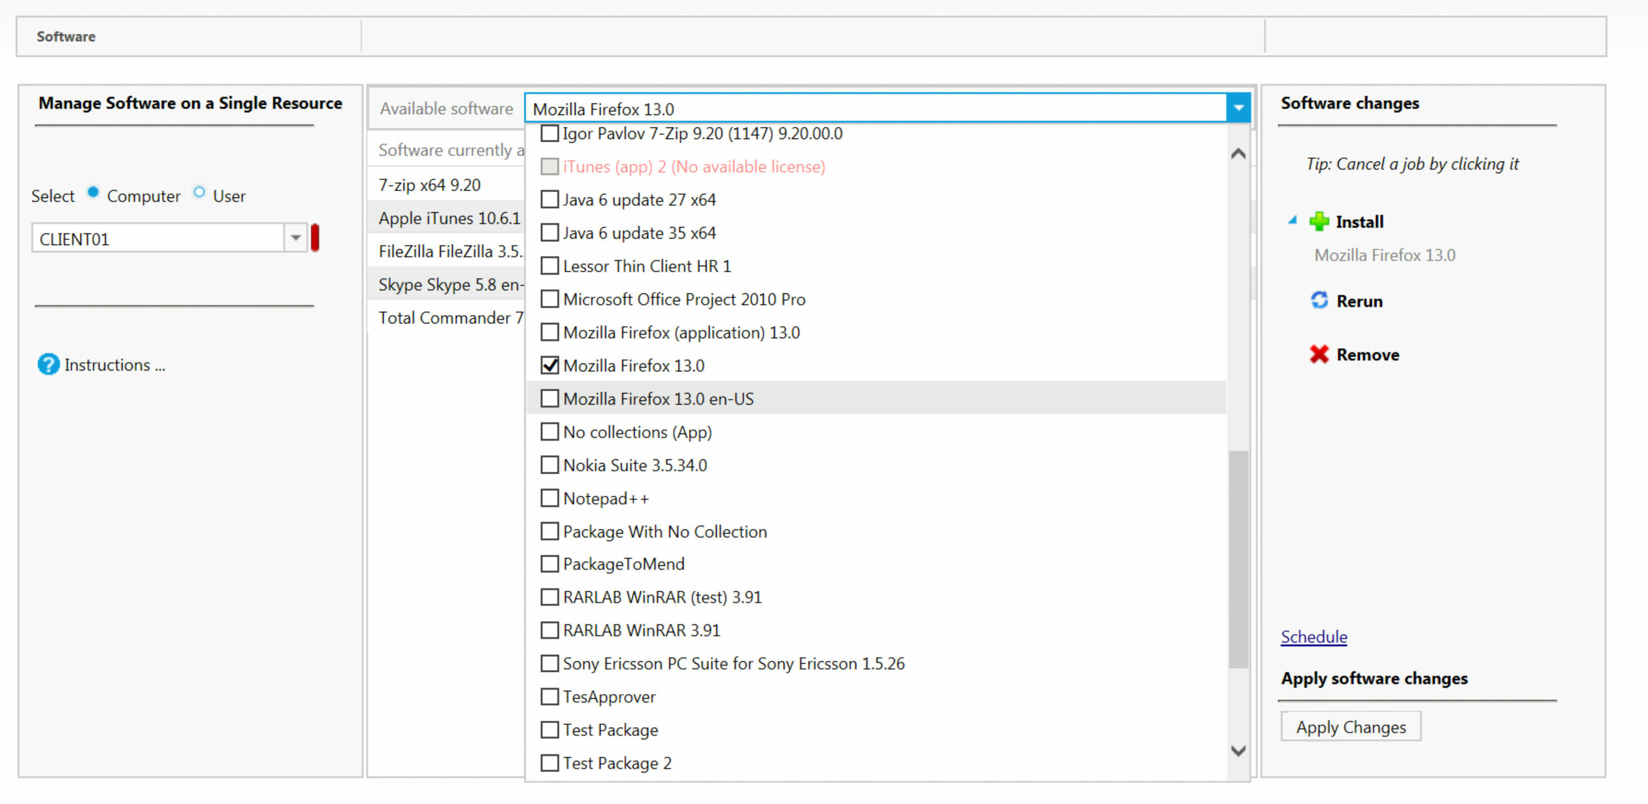
Task: Click the Remove action label
Action: click(1367, 355)
